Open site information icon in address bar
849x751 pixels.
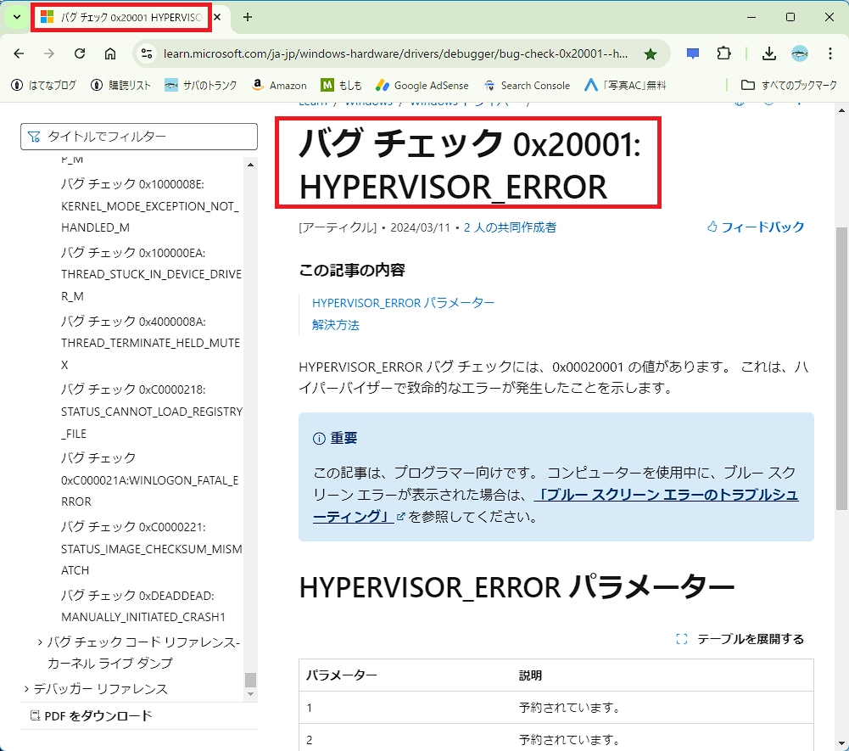coord(146,53)
